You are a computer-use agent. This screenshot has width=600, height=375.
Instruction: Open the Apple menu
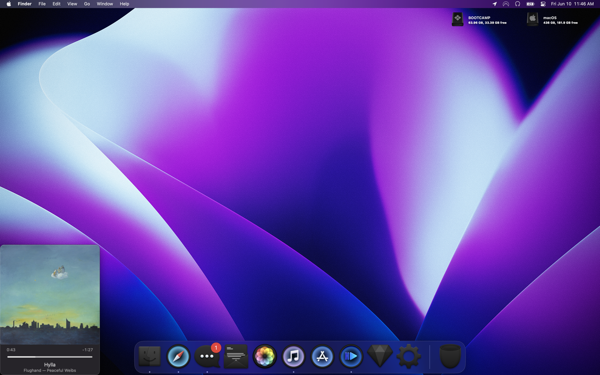coord(9,4)
